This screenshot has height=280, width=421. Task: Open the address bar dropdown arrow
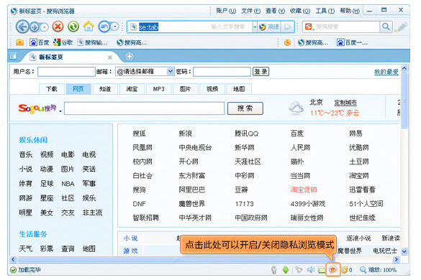255,27
